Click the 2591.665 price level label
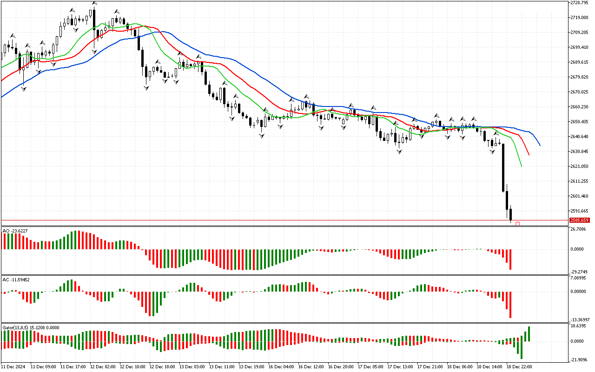The width and height of the screenshot is (595, 372). click(580, 211)
